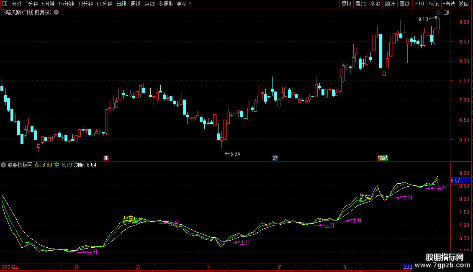Image resolution: width=473 pixels, height=272 pixels.
Task: Open the 股朋指标网 indicator dropdown
Action: tap(3, 165)
